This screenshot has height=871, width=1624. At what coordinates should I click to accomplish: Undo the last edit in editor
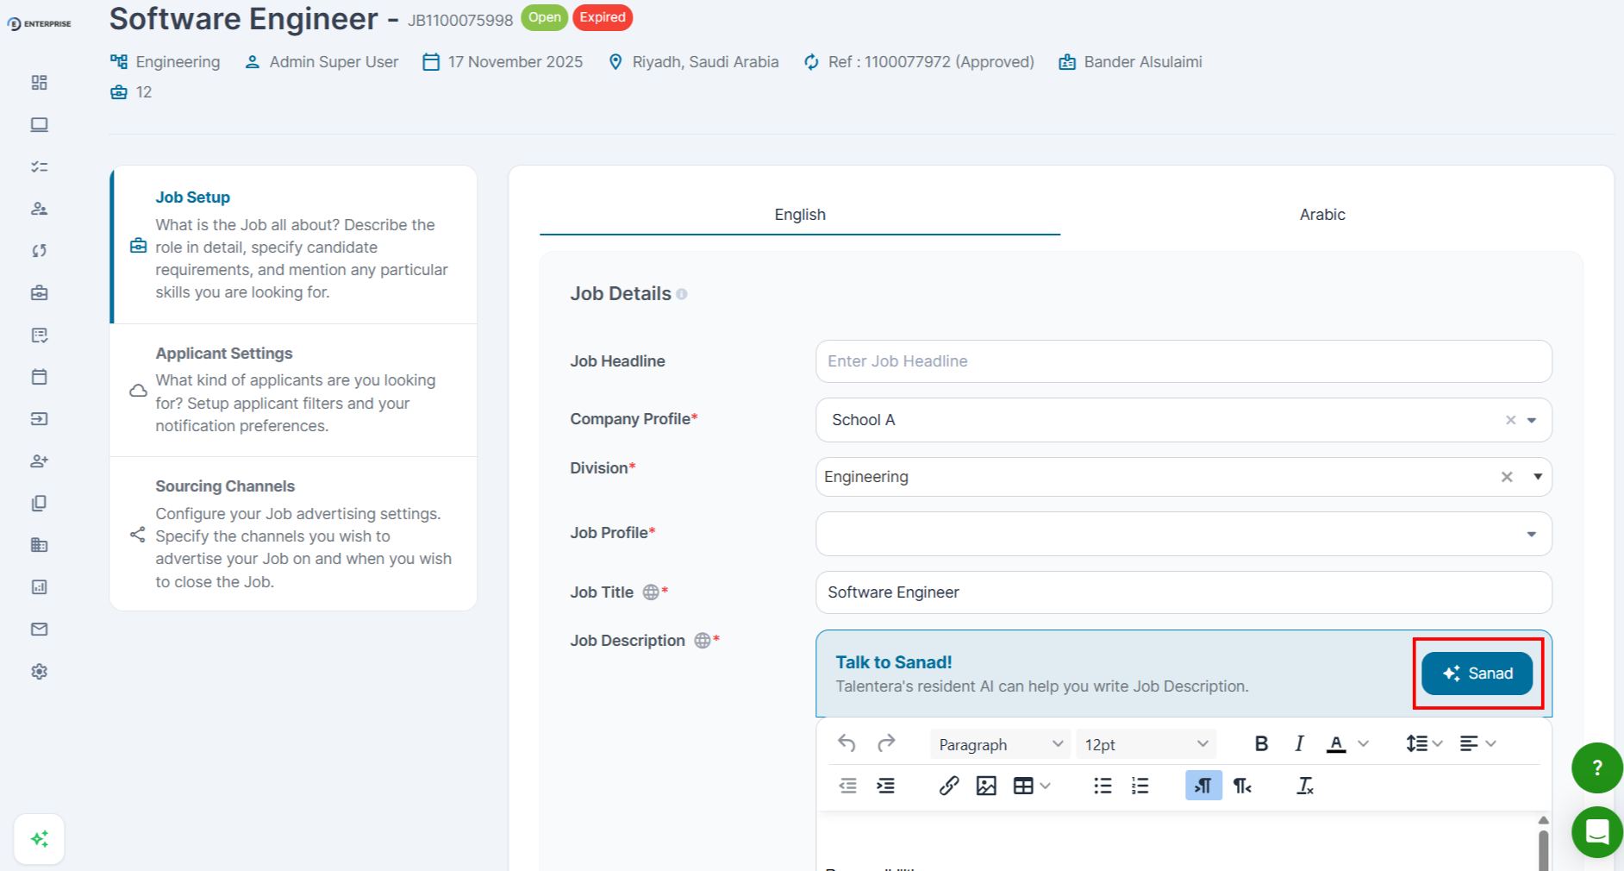pyautogui.click(x=846, y=743)
